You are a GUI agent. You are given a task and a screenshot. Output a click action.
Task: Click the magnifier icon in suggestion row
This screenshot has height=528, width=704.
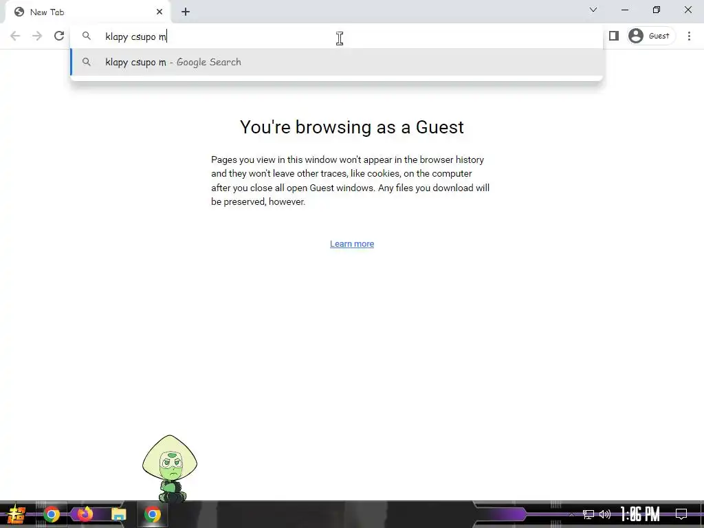(86, 62)
